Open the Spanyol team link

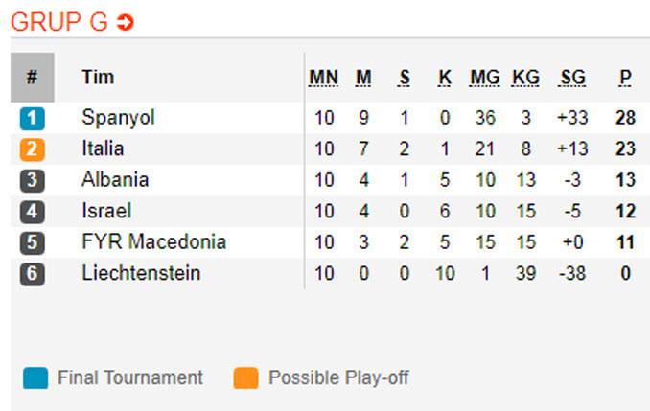point(119,118)
